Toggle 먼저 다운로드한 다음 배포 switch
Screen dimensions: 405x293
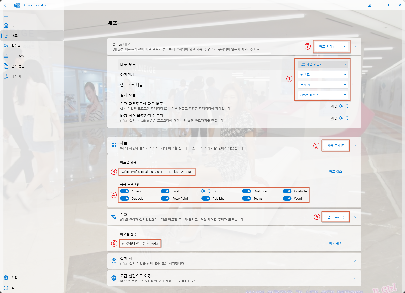pos(344,106)
